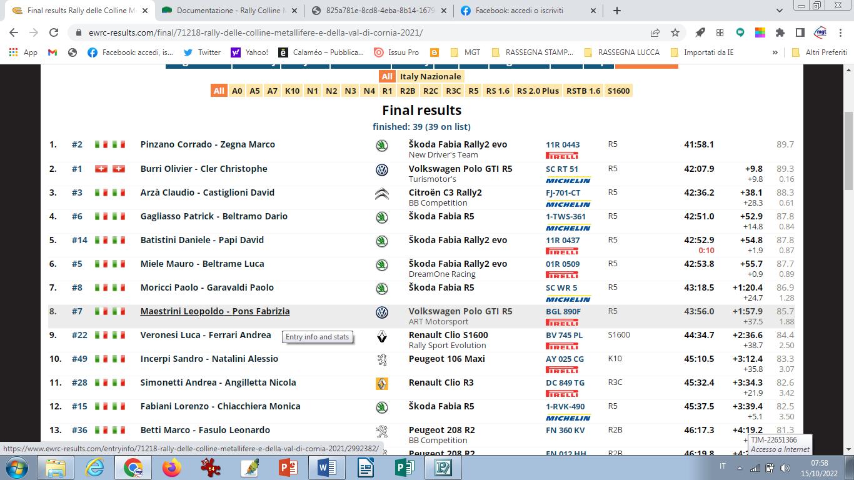The height and width of the screenshot is (480, 854).
Task: Open Importati da IE bookmark folder
Action: pyautogui.click(x=701, y=52)
